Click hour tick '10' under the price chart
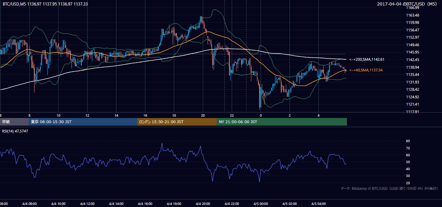This screenshot has width=442, height=207. (x=58, y=115)
